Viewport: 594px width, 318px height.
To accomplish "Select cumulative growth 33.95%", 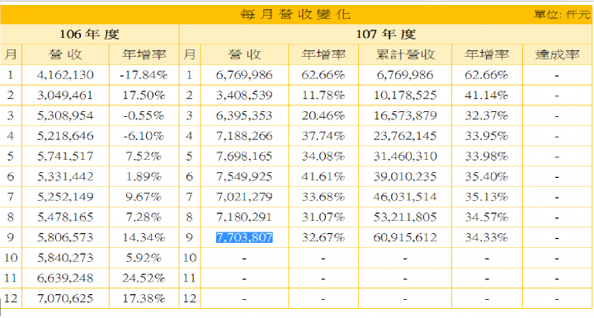I will pos(487,136).
